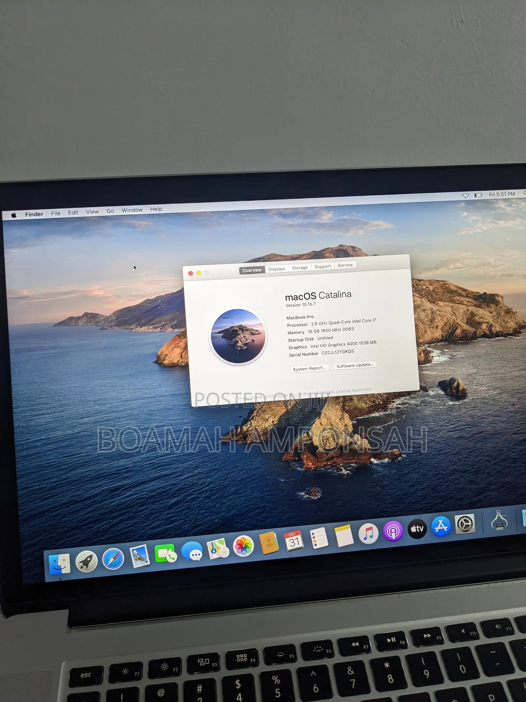Viewport: 526px width, 702px height.
Task: Click the Fri 5:01 PM clock
Action: [x=502, y=194]
